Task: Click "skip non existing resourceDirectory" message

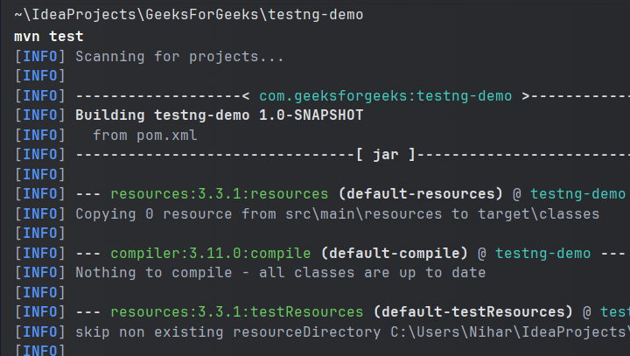Action: 227,332
